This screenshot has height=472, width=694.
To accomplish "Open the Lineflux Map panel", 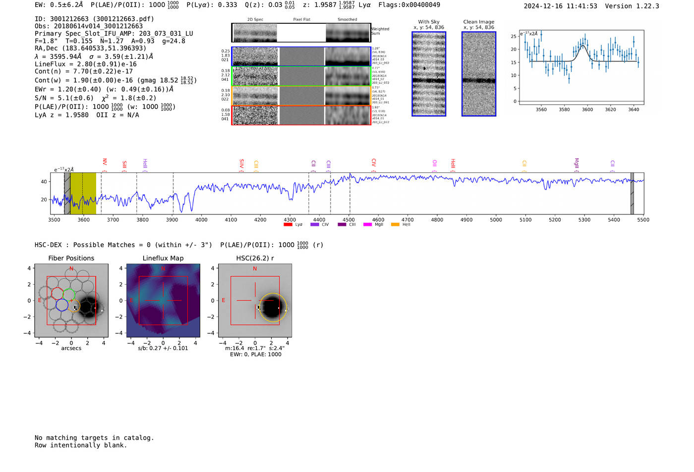I will [x=163, y=301].
